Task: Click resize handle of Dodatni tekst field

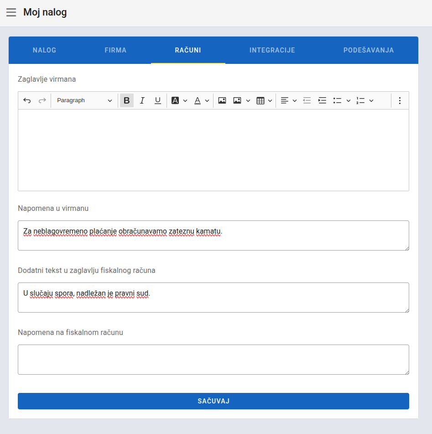Action: tap(407, 310)
